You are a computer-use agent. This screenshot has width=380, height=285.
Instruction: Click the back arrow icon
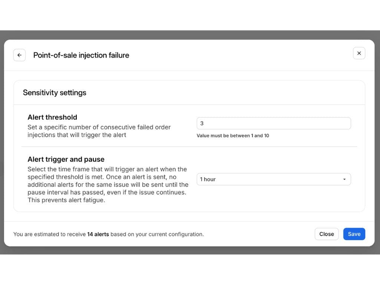tap(19, 55)
